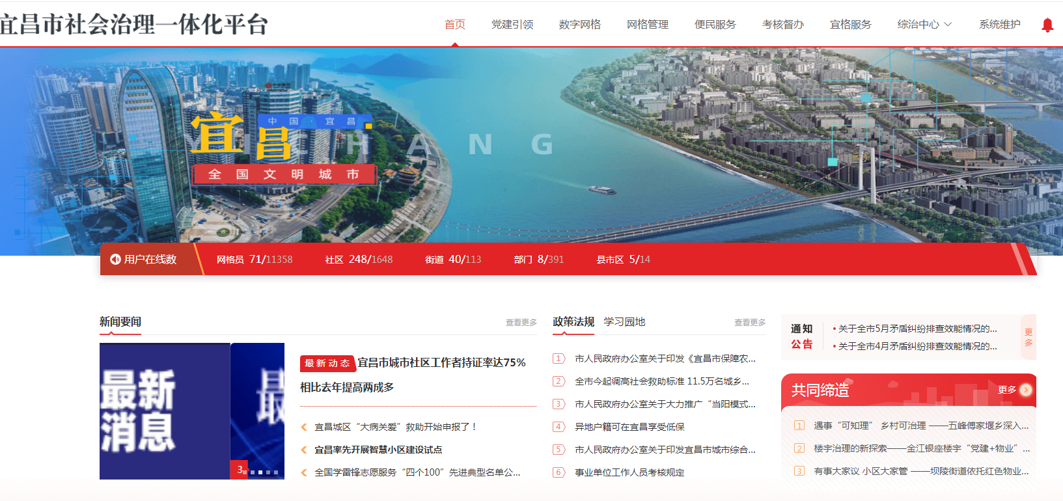Go to the 考核督办 menu

click(x=782, y=25)
